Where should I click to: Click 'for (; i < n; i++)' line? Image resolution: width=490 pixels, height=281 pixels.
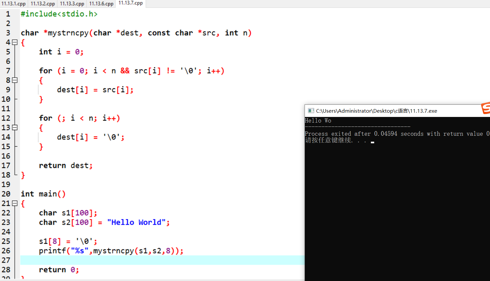(x=79, y=118)
